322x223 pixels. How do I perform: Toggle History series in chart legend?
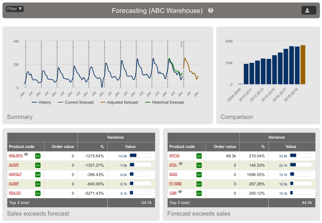42,102
